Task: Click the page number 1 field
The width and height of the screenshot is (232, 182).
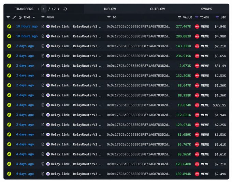Action: (x=44, y=9)
